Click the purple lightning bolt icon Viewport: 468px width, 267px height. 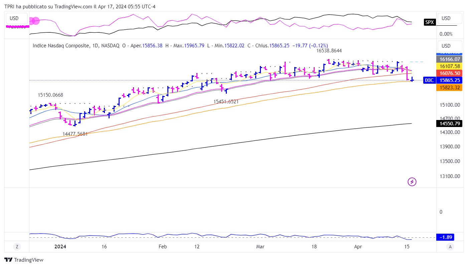pos(412,182)
